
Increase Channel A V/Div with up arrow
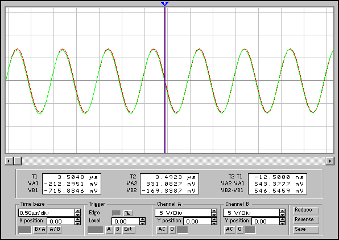214,211
